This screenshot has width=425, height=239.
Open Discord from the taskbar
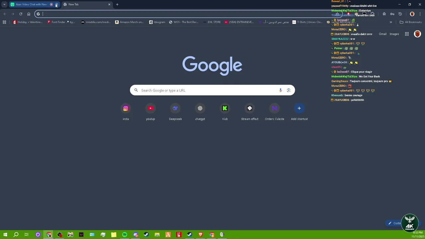pyautogui.click(x=135, y=235)
